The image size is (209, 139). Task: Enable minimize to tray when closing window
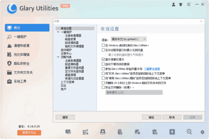[x=103, y=50]
